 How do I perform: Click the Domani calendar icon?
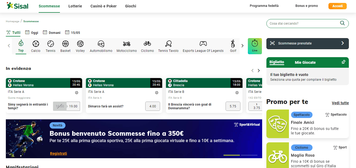tap(45, 32)
